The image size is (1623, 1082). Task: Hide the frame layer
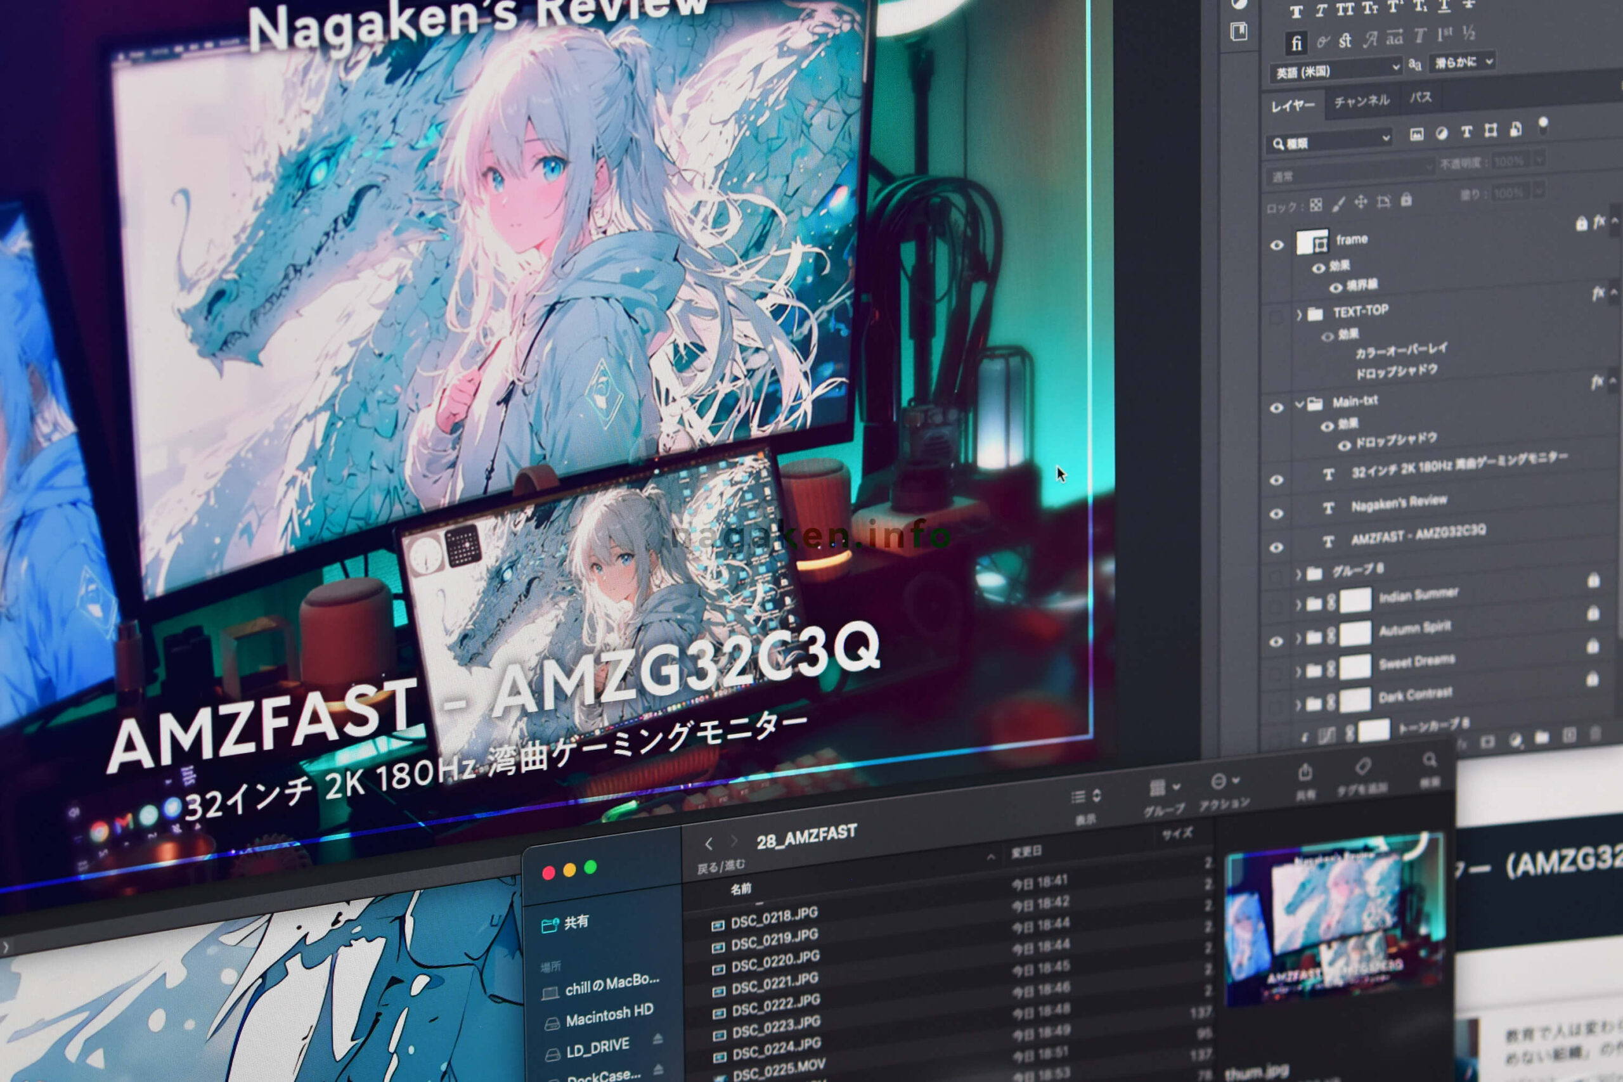click(x=1277, y=245)
